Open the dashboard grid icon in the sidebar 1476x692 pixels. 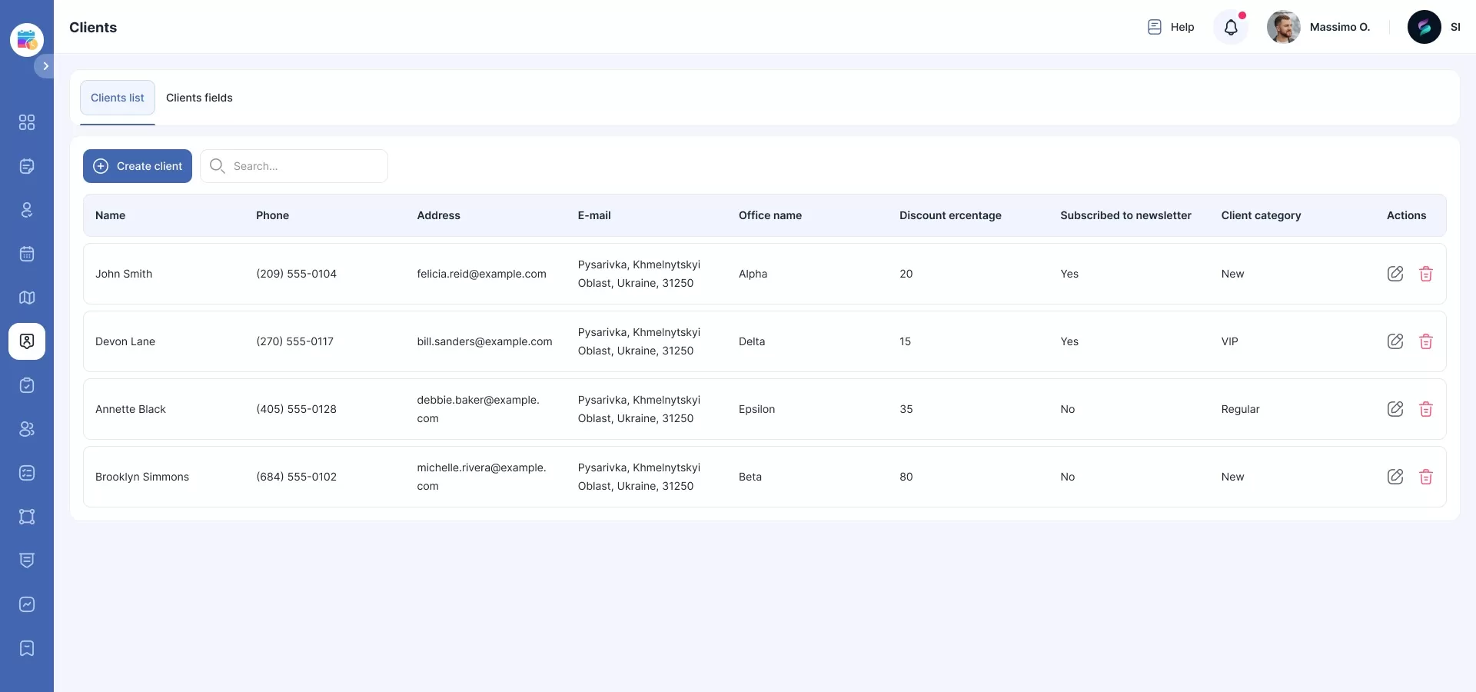tap(27, 122)
